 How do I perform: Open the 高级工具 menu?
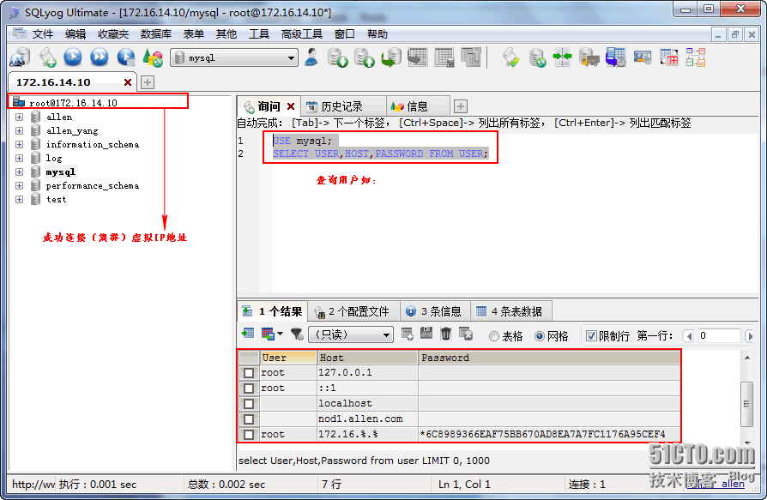pos(302,34)
